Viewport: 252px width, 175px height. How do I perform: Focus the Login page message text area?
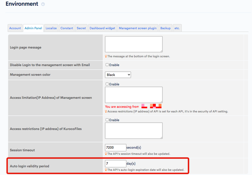[x=134, y=44]
